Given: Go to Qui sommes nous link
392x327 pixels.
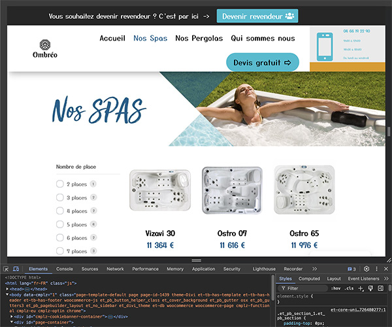Looking at the screenshot, I should point(263,39).
